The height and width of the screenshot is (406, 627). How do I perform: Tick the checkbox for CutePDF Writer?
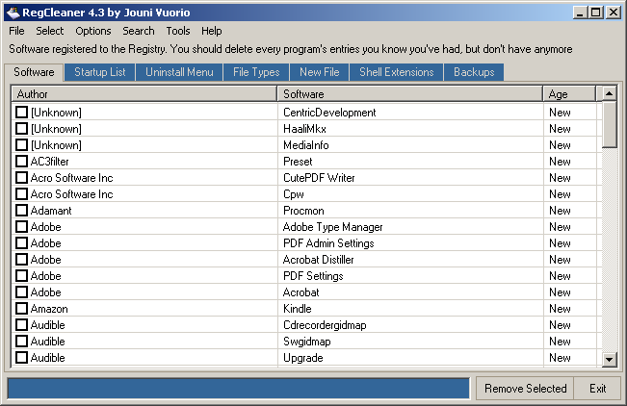point(22,178)
